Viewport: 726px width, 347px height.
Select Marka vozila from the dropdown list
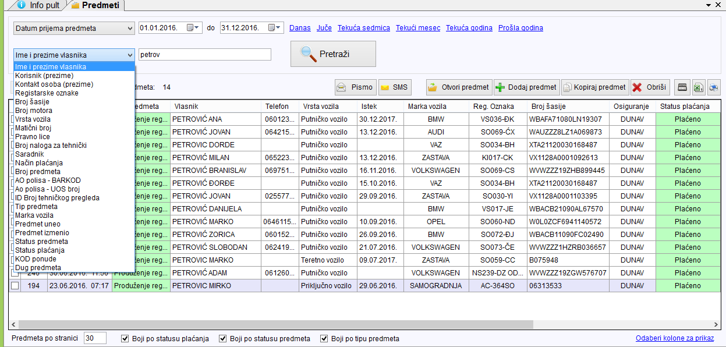click(74, 215)
